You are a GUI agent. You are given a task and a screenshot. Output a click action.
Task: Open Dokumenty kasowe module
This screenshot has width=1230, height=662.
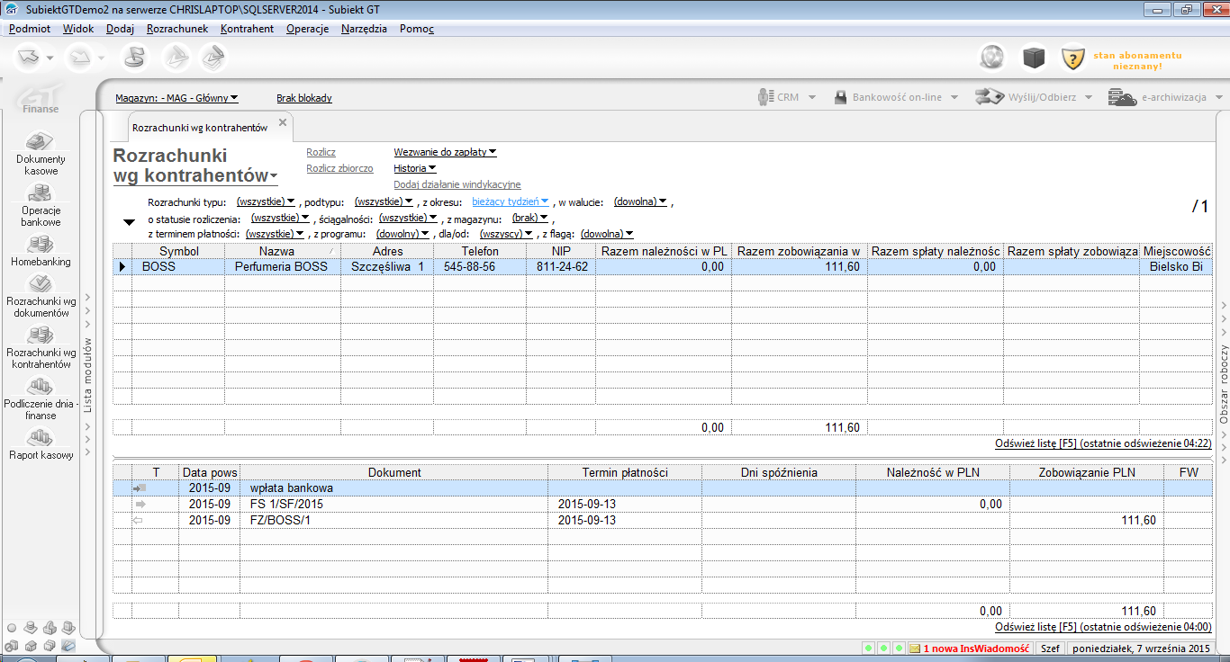(x=41, y=153)
